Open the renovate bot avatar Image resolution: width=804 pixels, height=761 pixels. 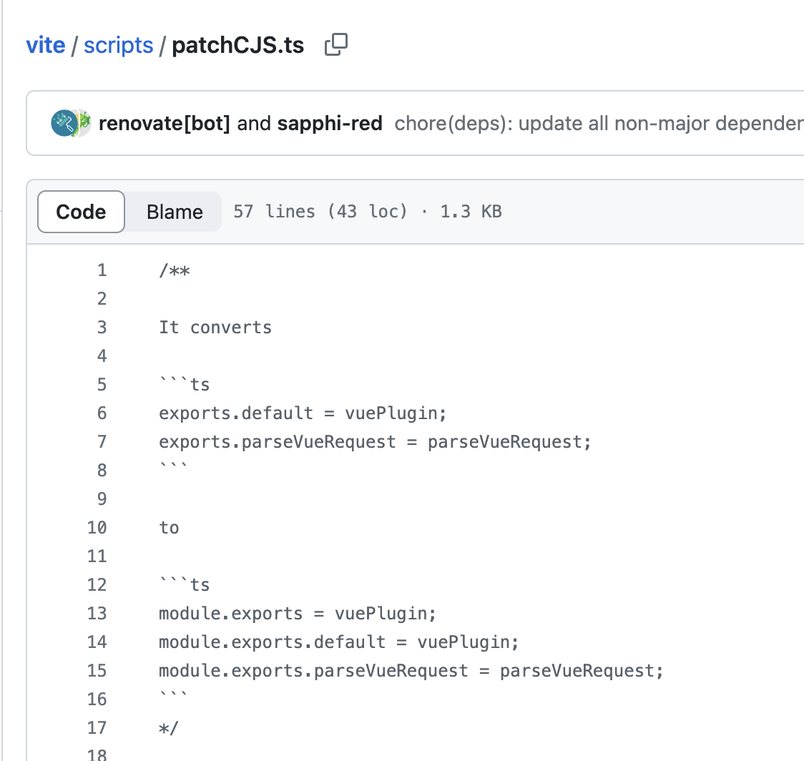point(64,123)
